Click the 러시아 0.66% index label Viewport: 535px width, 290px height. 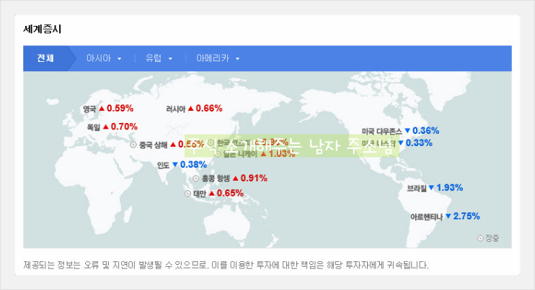click(194, 109)
